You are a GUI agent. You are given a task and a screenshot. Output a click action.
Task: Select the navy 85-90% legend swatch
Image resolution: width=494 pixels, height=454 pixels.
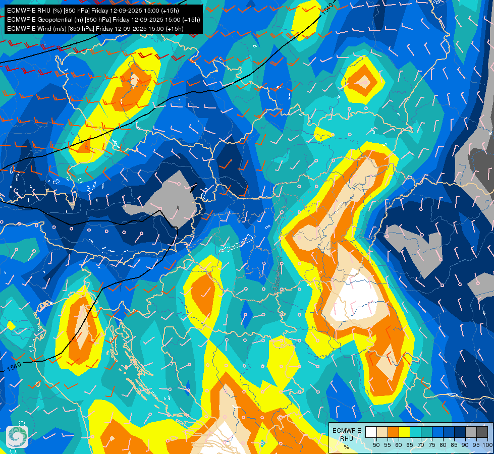coord(460,432)
